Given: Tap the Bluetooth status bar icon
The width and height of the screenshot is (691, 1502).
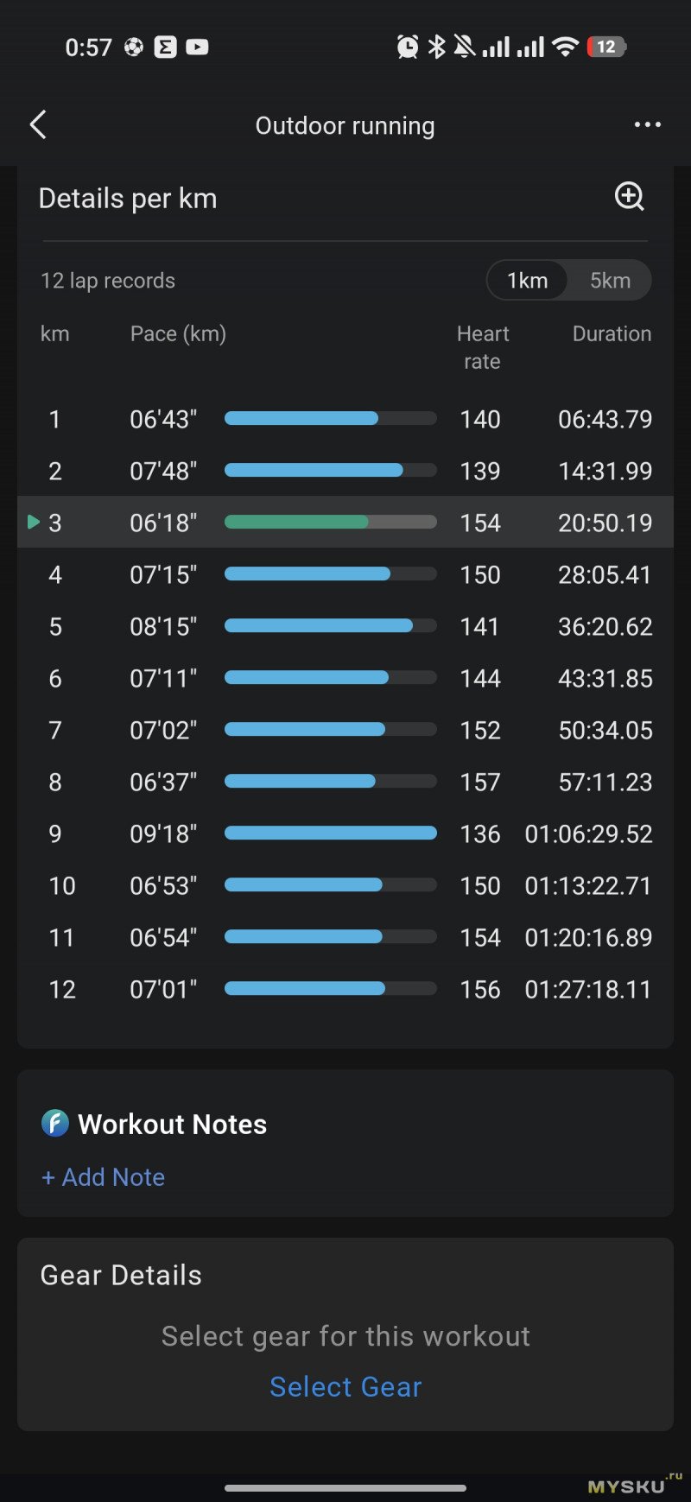Looking at the screenshot, I should point(437,47).
